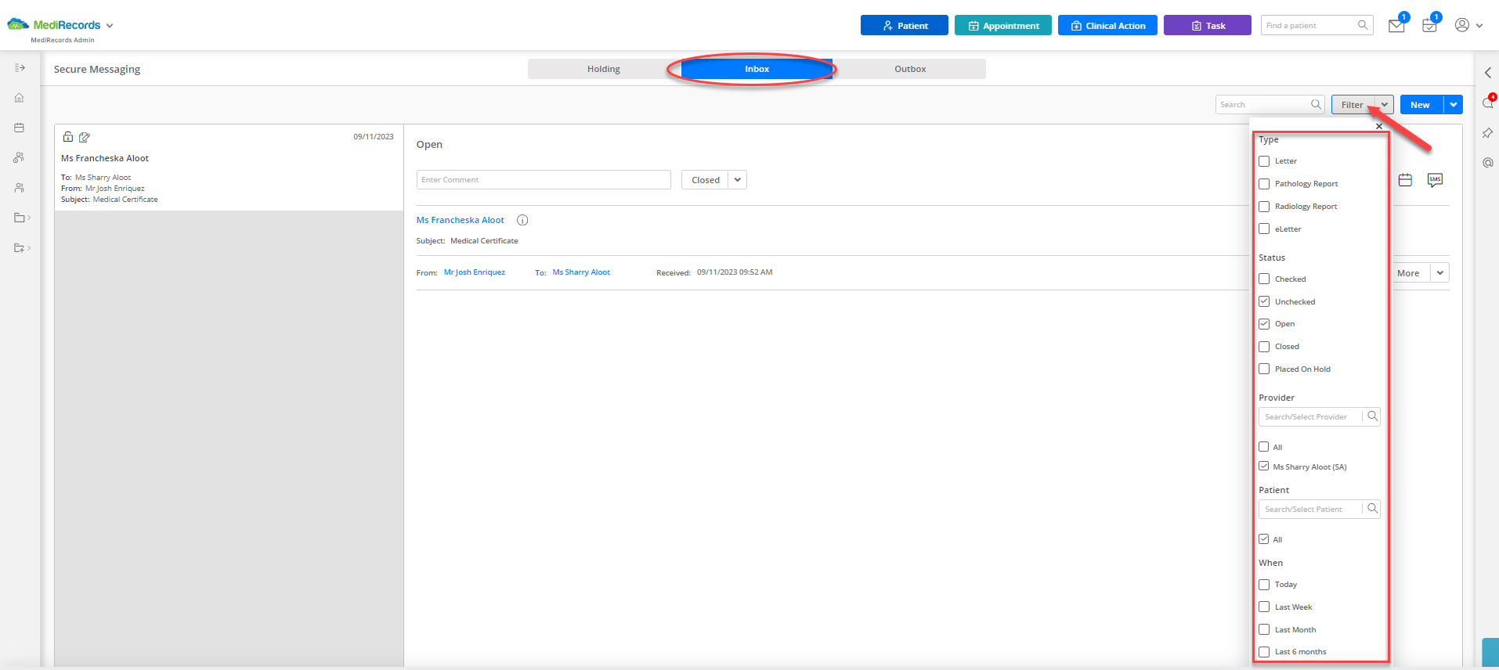Click the lock icon on message card
1499x670 pixels.
(x=68, y=137)
